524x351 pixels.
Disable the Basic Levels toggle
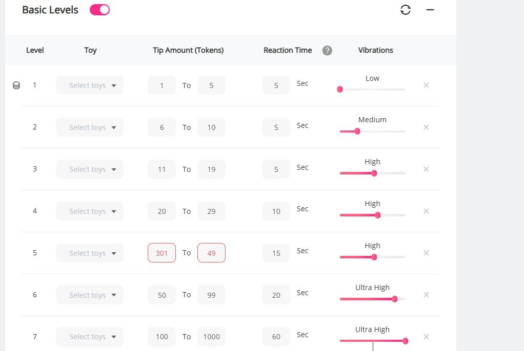click(99, 10)
